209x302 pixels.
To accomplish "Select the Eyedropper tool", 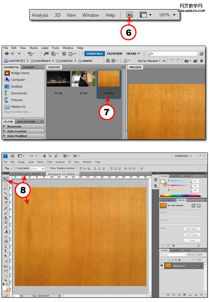I will (x=6, y=203).
